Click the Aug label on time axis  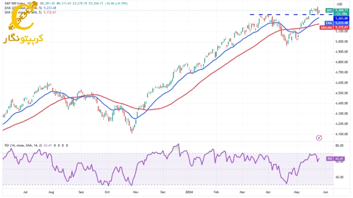(52, 192)
